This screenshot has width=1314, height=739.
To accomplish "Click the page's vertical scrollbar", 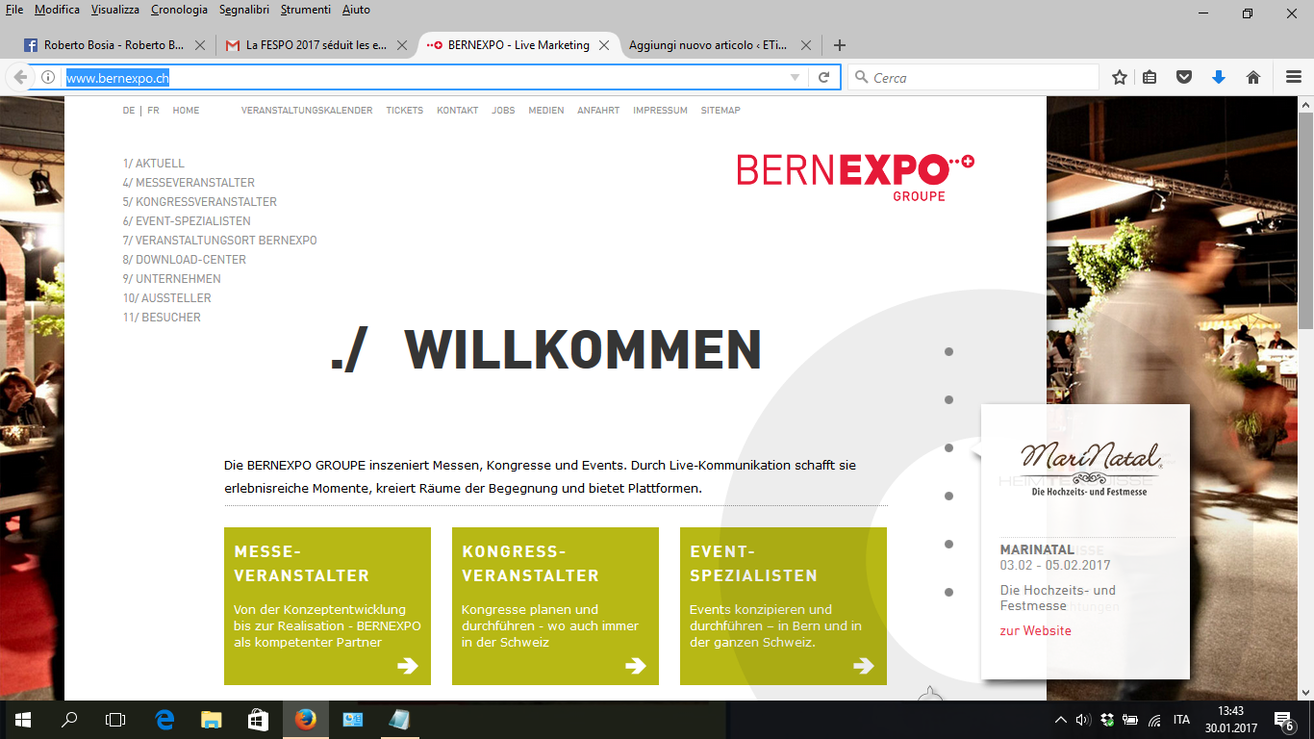I will pos(1305,397).
